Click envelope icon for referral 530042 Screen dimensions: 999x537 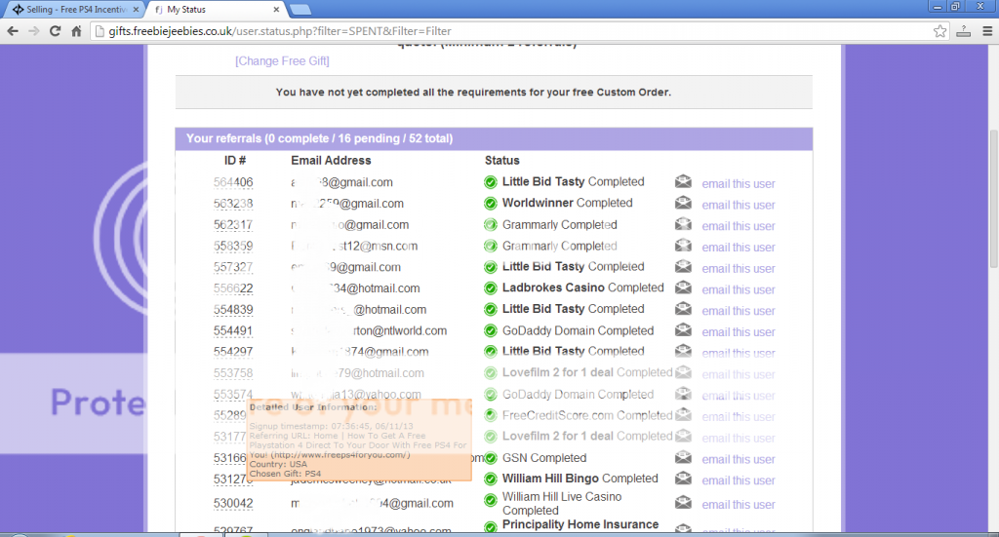(683, 503)
